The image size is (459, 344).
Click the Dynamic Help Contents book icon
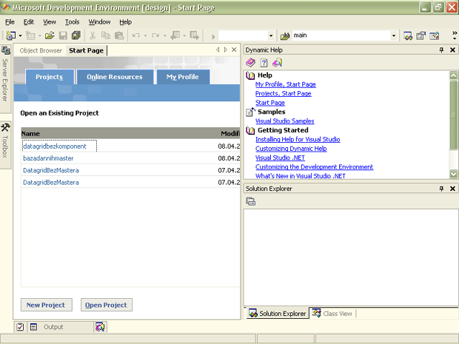point(250,63)
